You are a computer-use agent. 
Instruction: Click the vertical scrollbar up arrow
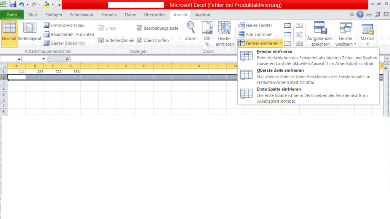pyautogui.click(x=386, y=68)
